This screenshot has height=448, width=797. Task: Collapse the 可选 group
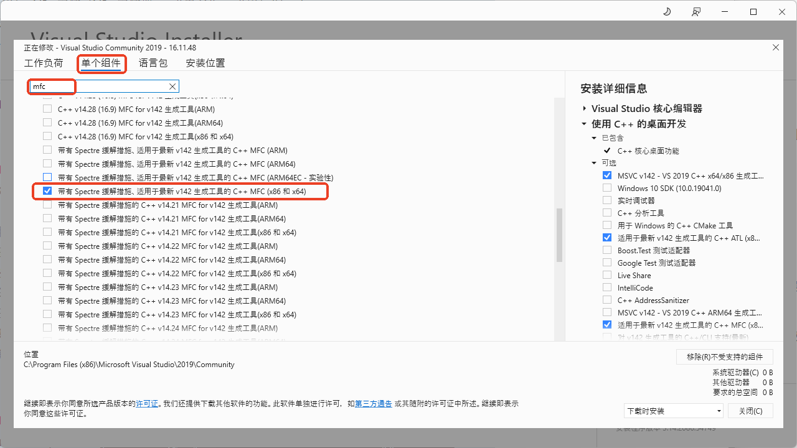point(594,163)
